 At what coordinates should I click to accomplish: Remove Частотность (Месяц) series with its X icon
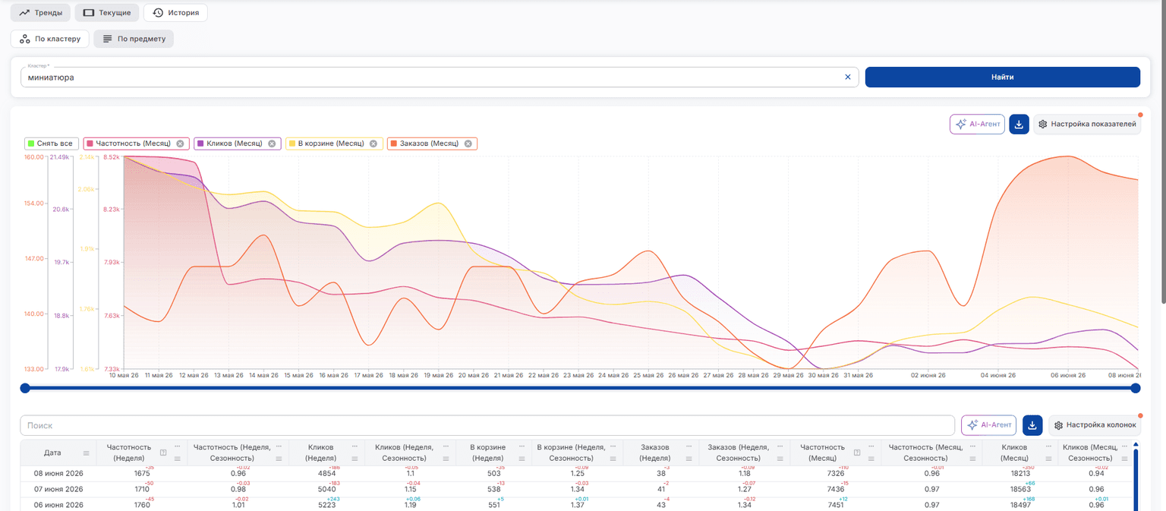tap(180, 144)
